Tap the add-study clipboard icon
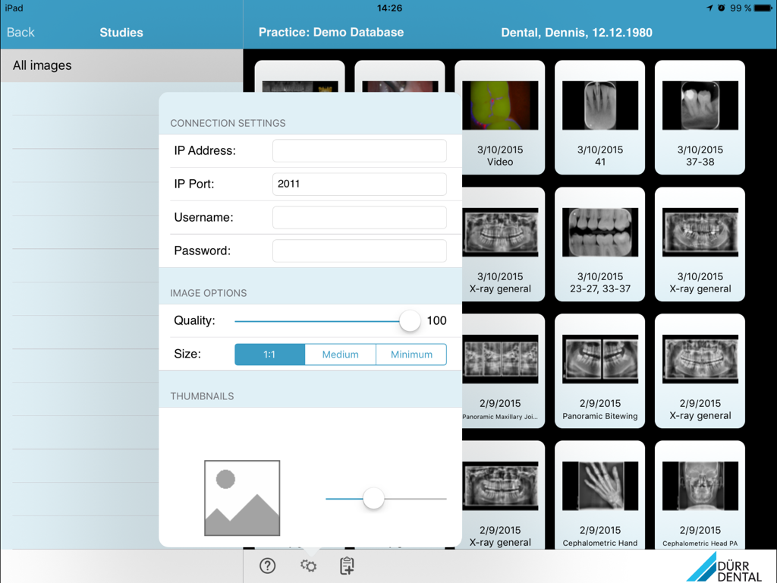 [x=347, y=566]
